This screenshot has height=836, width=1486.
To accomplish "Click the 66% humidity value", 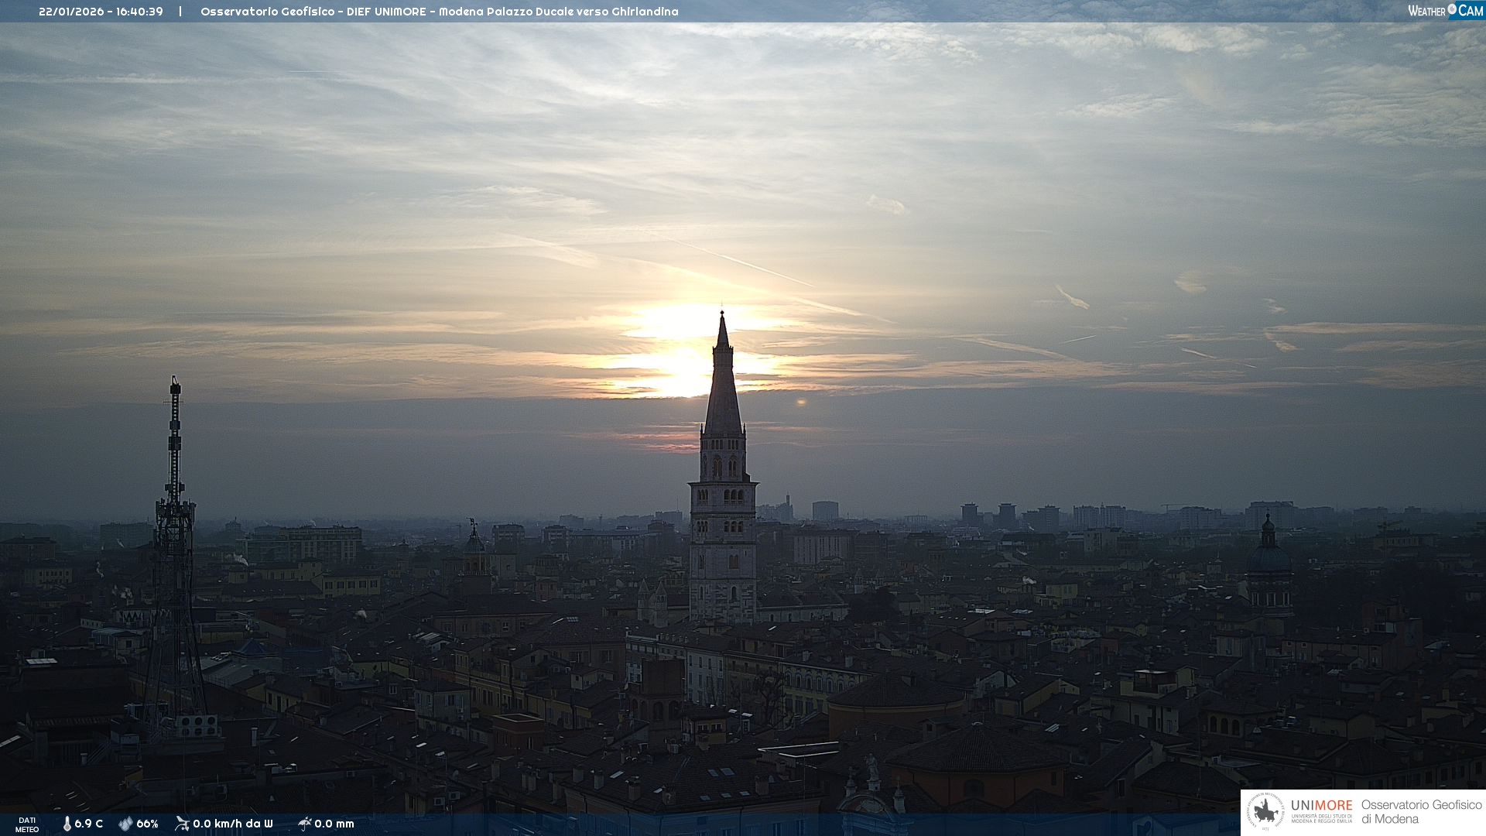I will 147,824.
